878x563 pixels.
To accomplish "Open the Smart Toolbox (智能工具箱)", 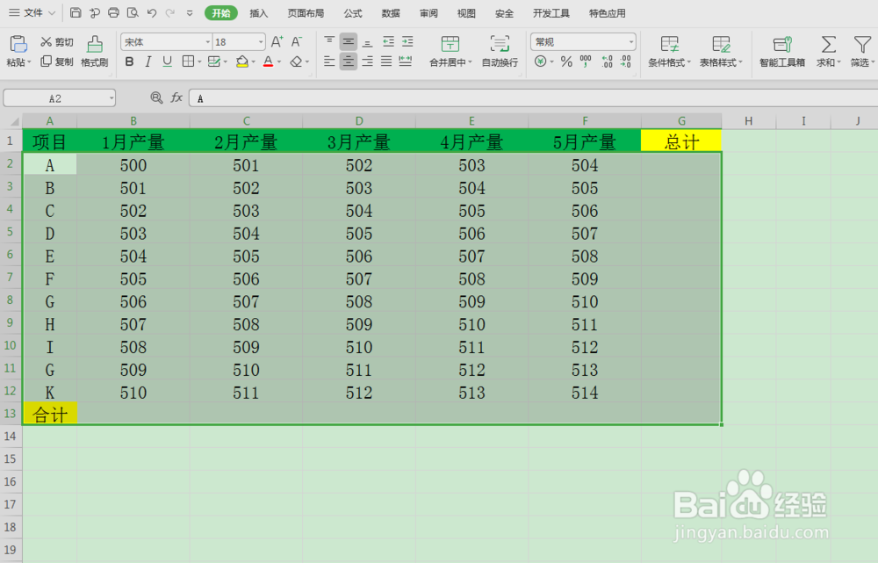I will pos(782,51).
